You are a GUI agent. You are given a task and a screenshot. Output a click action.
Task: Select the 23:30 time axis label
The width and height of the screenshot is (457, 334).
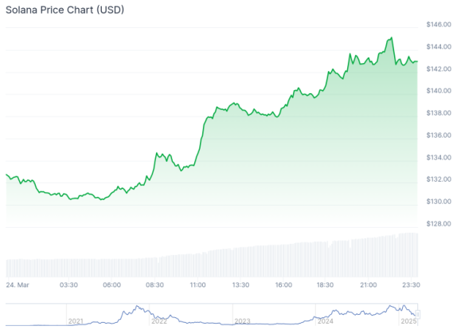click(411, 285)
